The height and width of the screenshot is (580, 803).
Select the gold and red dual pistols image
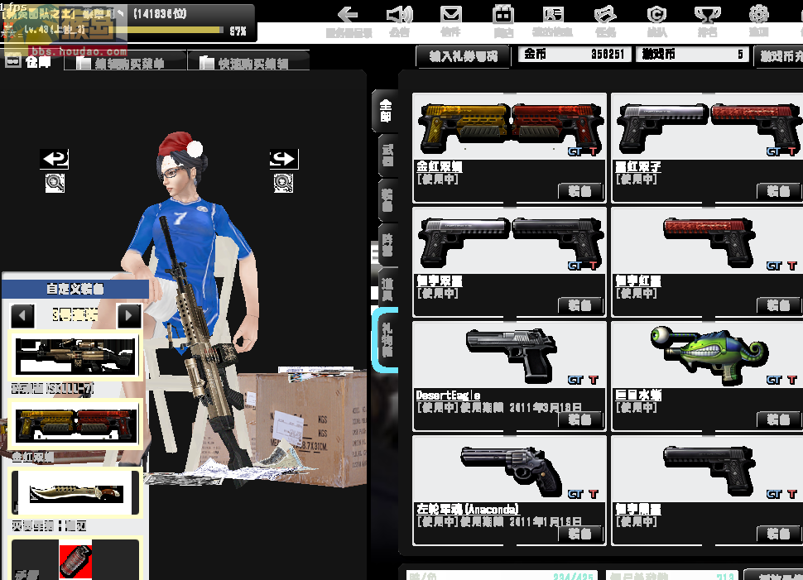pos(510,127)
